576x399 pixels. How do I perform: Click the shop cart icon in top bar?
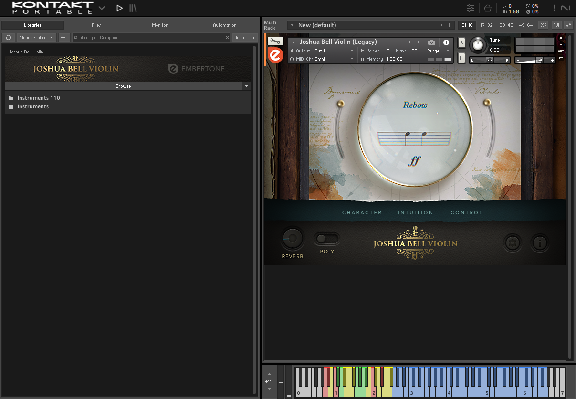tap(487, 8)
